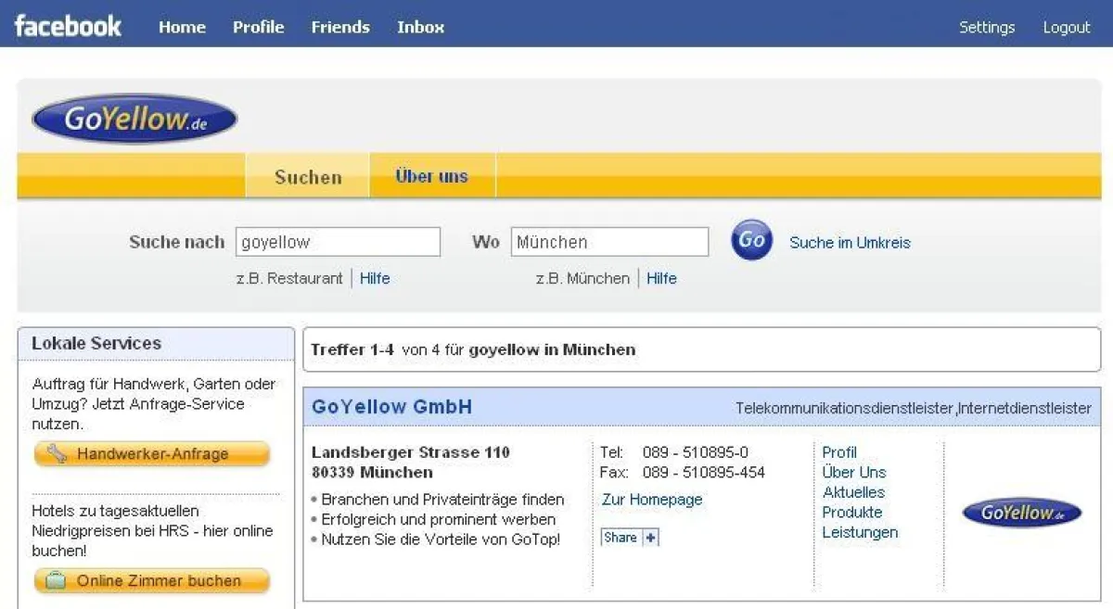This screenshot has height=609, width=1113.
Task: Open Settings in the top right
Action: coord(987,27)
